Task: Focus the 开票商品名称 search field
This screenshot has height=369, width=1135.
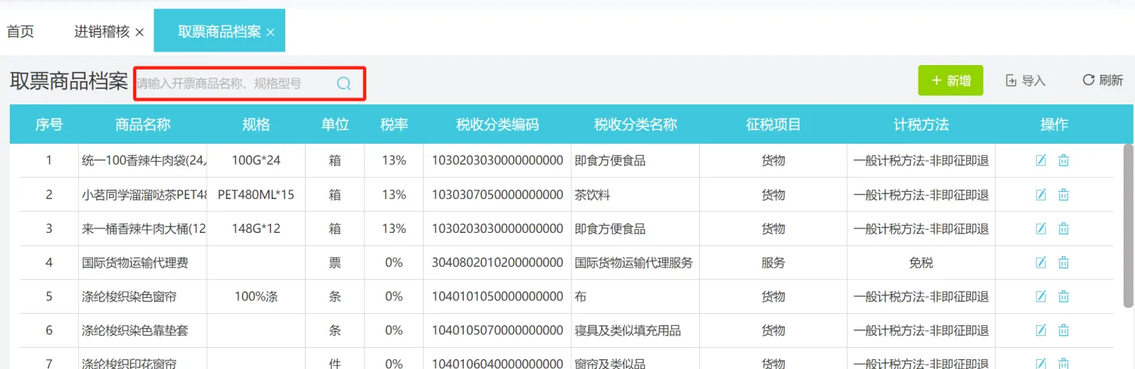Action: click(235, 83)
